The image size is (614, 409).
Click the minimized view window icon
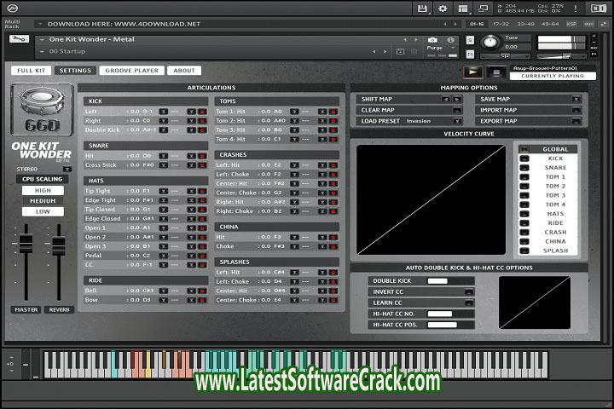tap(484, 9)
